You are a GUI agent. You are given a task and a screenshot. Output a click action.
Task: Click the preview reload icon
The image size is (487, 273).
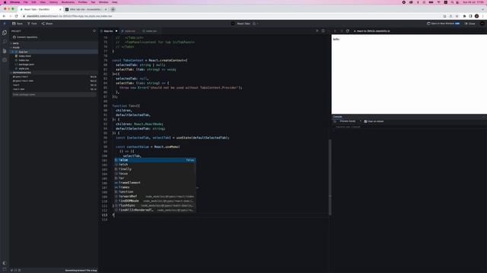click(x=348, y=31)
